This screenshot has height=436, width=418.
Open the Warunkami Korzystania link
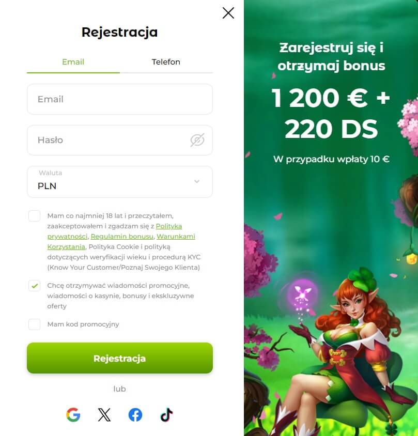point(176,237)
